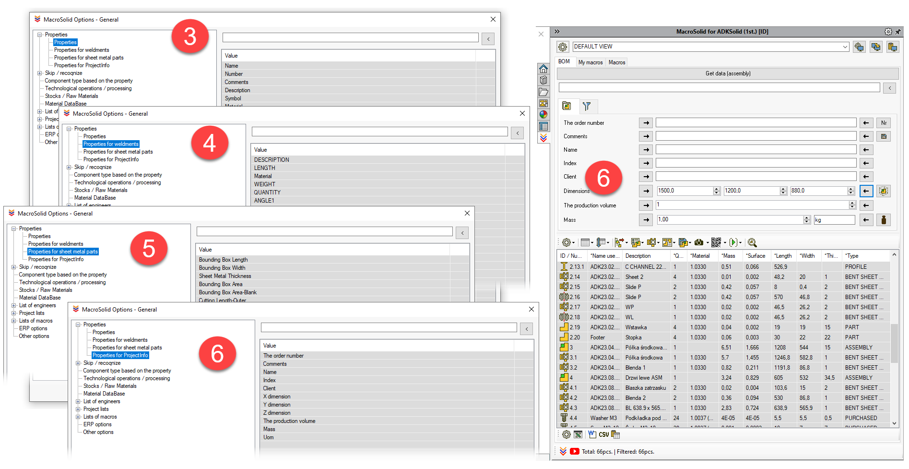Click the MacroSolid chevrons icon in side strip
Image resolution: width=909 pixels, height=469 pixels.
tap(543, 138)
